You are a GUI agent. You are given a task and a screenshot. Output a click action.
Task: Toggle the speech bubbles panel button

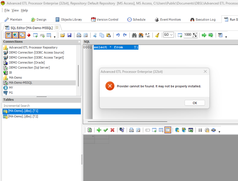click(22, 35)
